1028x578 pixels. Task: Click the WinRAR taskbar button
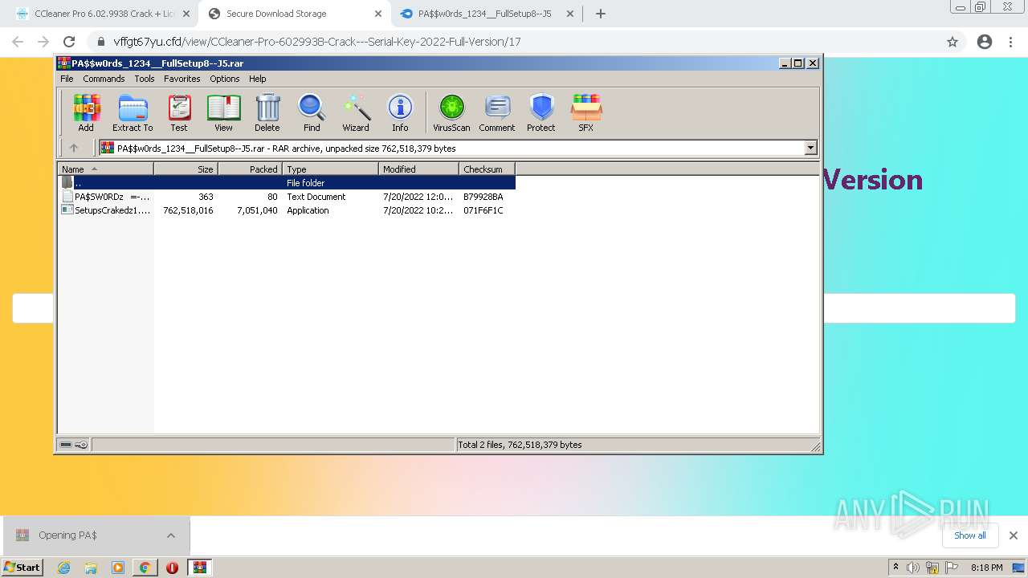tap(199, 568)
